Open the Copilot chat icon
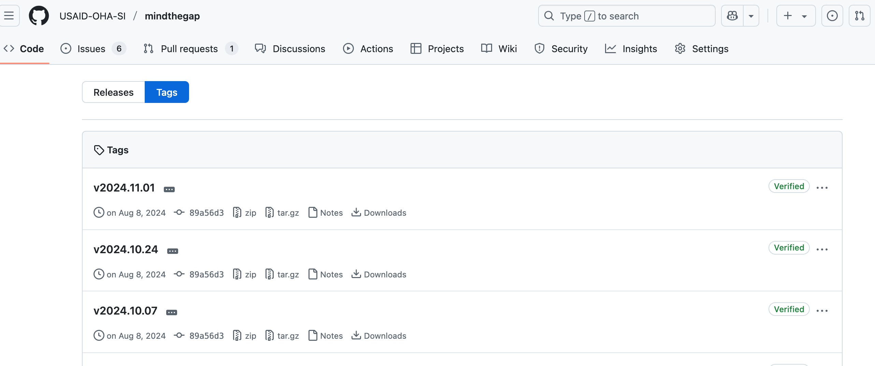The height and width of the screenshot is (366, 875). tap(732, 16)
